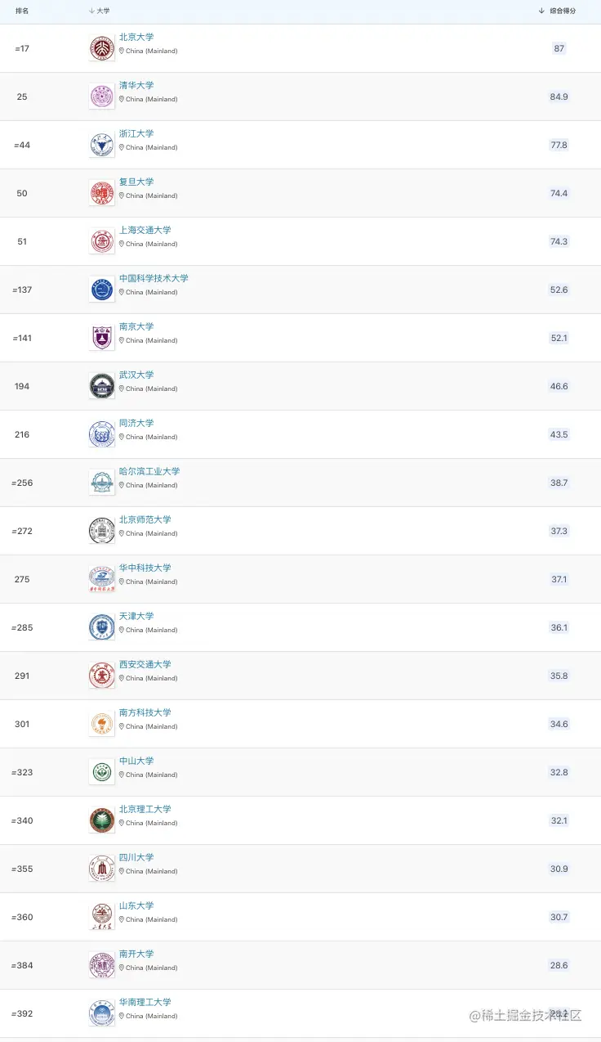Image resolution: width=601 pixels, height=1042 pixels.
Task: Click the Peking University (北京大学) logo
Action: tap(102, 48)
